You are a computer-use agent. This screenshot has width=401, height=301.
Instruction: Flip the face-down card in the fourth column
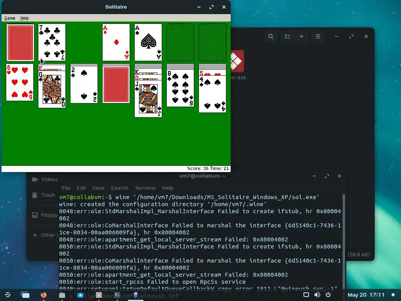click(x=116, y=84)
